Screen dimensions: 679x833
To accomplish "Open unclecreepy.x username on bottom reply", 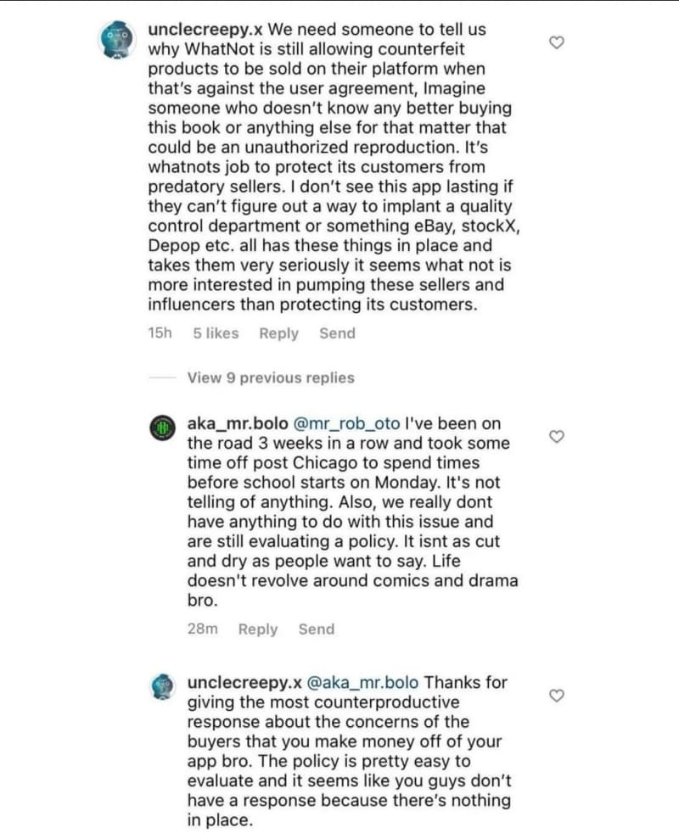I will [x=244, y=683].
